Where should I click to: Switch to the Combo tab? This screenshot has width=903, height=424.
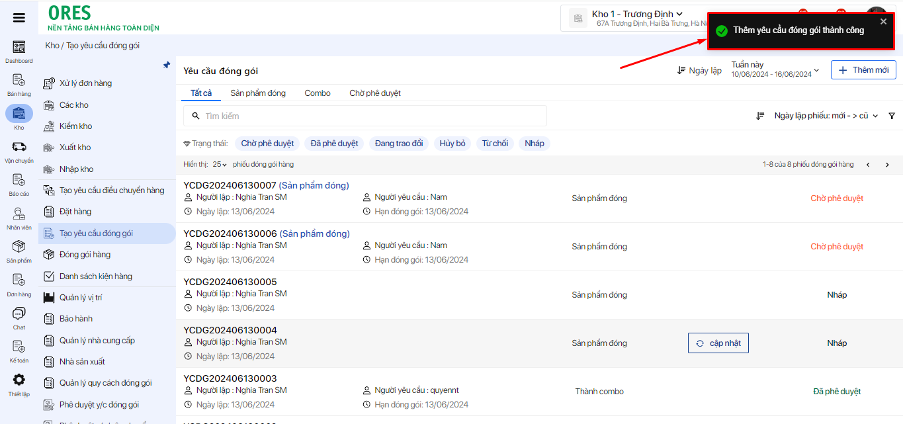click(318, 93)
